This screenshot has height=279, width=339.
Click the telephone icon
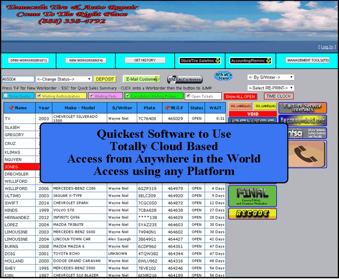tap(306, 154)
